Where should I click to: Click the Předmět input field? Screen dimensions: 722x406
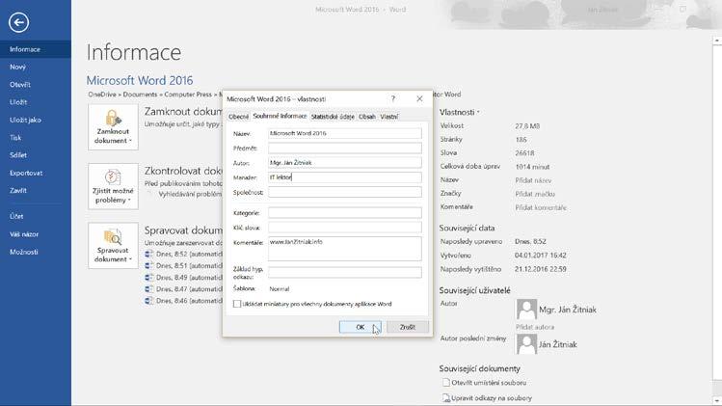pos(345,148)
